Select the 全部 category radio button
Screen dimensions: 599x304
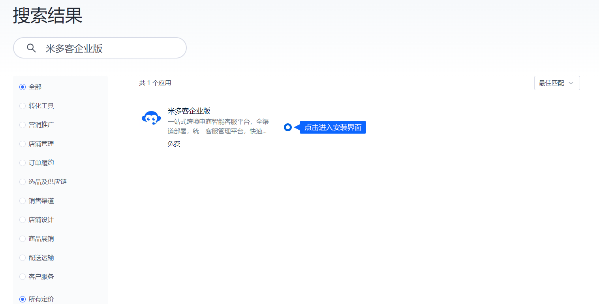point(23,87)
